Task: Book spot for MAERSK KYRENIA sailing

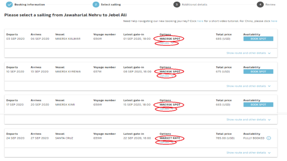Action: tap(258, 72)
